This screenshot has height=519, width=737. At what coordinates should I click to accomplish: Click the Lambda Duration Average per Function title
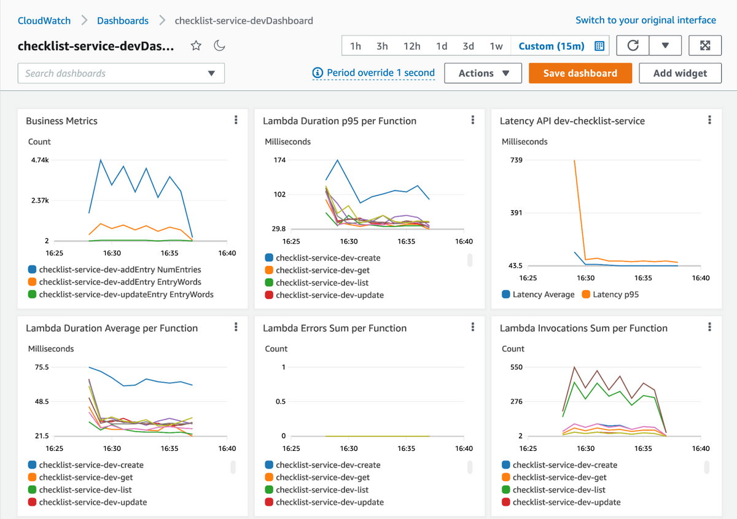pos(112,328)
